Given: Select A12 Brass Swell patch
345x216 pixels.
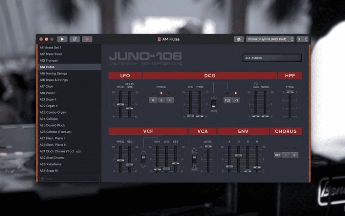Looking at the screenshot, I should point(69,54).
